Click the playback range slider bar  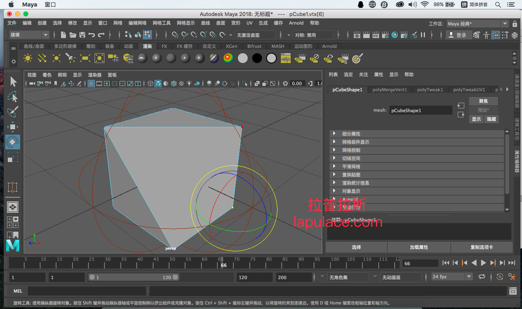tap(134, 277)
